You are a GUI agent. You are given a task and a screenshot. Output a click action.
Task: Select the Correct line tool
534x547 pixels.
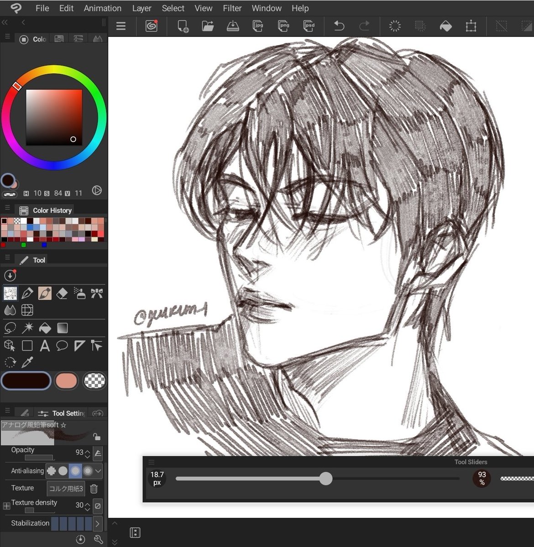click(x=97, y=346)
